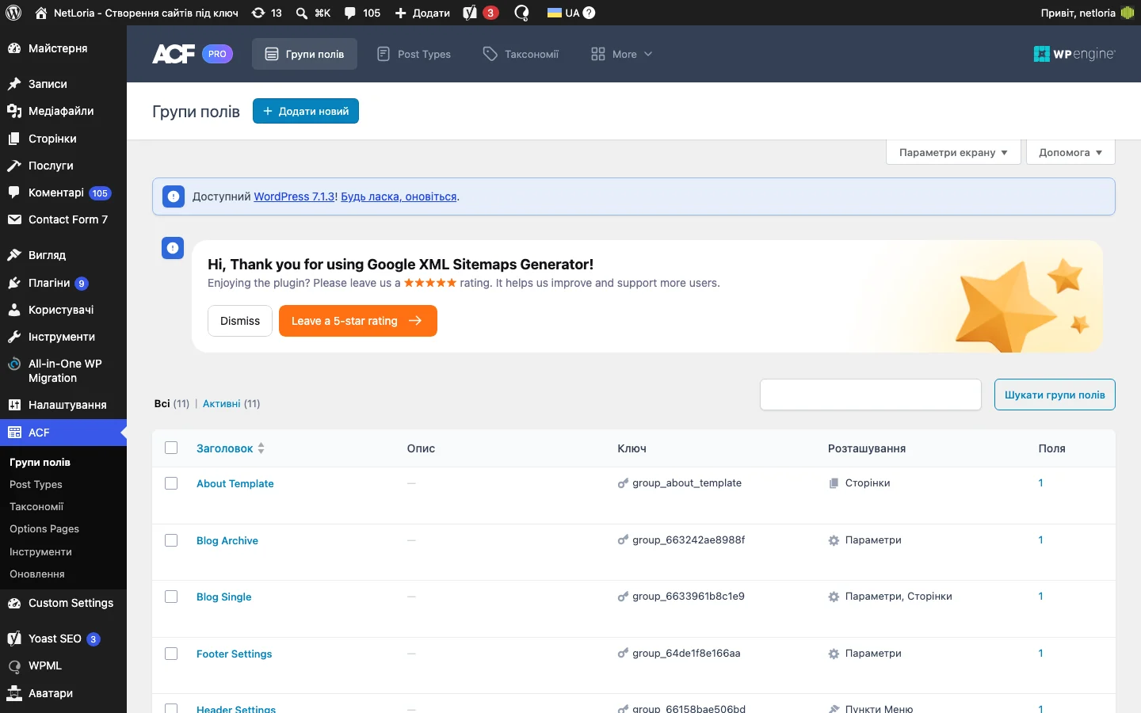This screenshot has height=713, width=1141.
Task: Switch to the Post Types tab
Action: click(414, 54)
